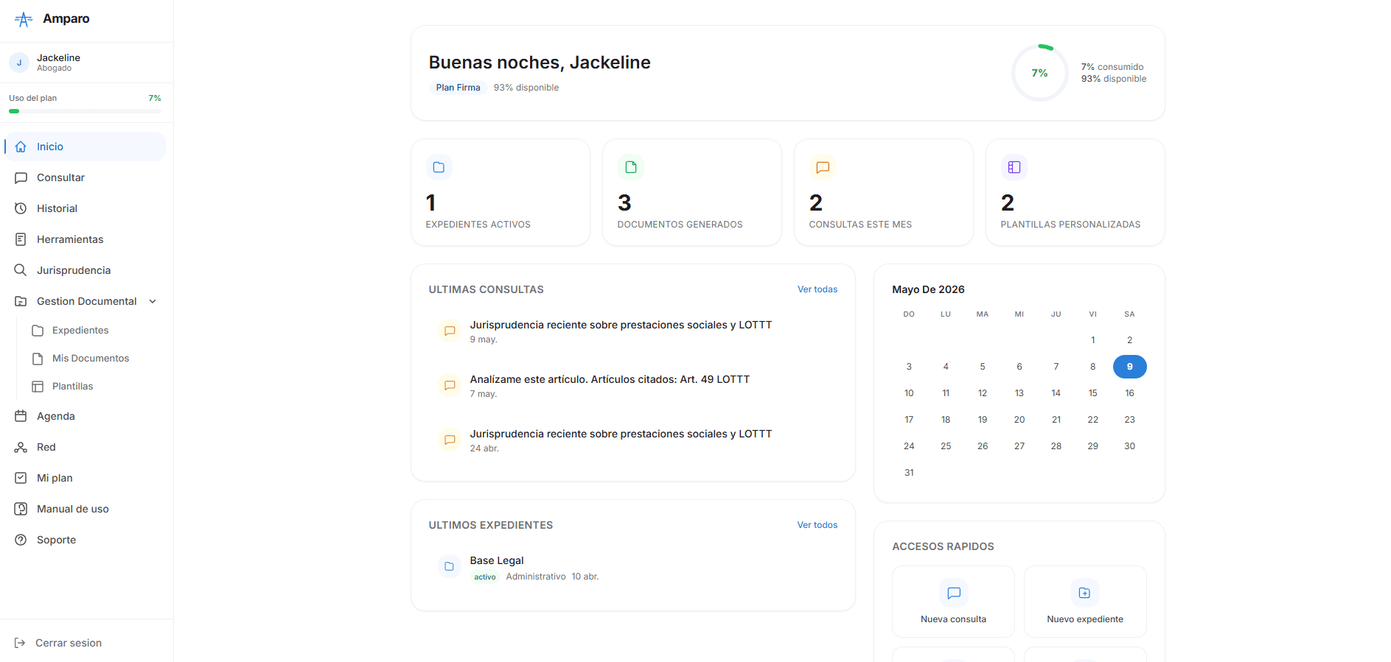1391x662 pixels.
Task: Click the Base Legal folder icon
Action: 449,566
